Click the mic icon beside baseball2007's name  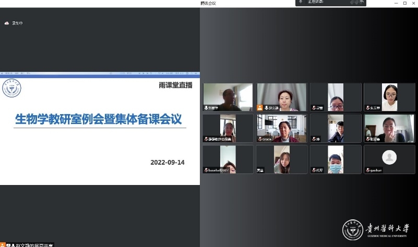(206, 170)
